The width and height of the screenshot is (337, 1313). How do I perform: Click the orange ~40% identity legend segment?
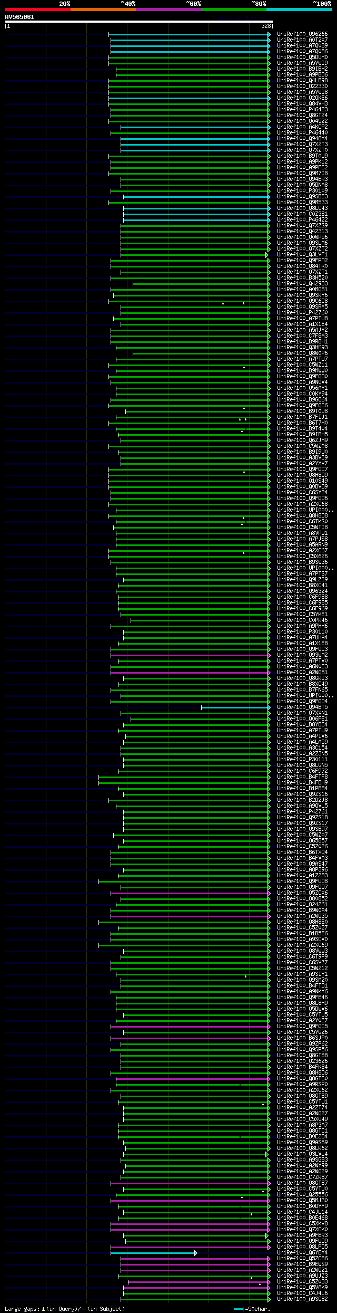point(103,9)
